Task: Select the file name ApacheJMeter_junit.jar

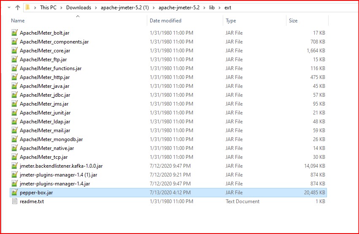Action: [x=45, y=113]
